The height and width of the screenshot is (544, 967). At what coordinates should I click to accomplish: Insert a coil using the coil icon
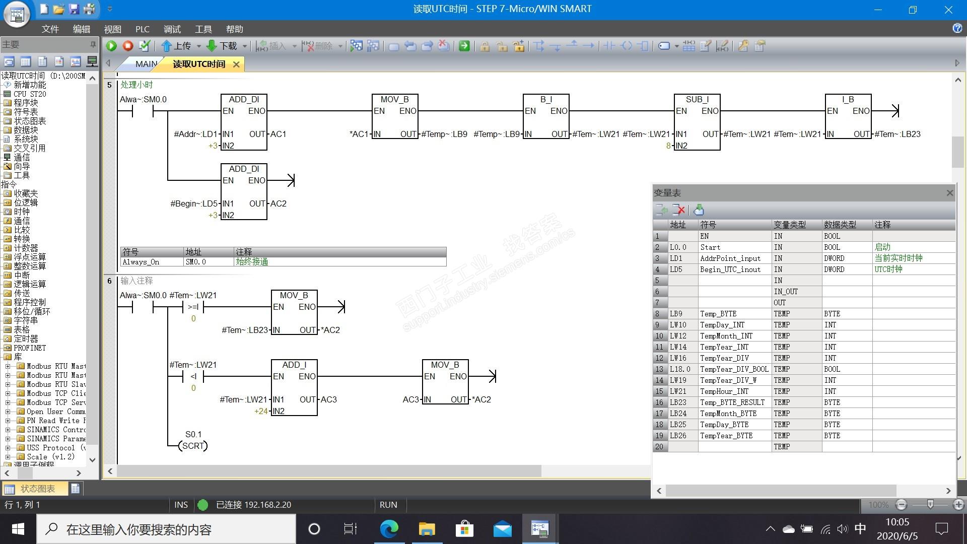pos(627,46)
